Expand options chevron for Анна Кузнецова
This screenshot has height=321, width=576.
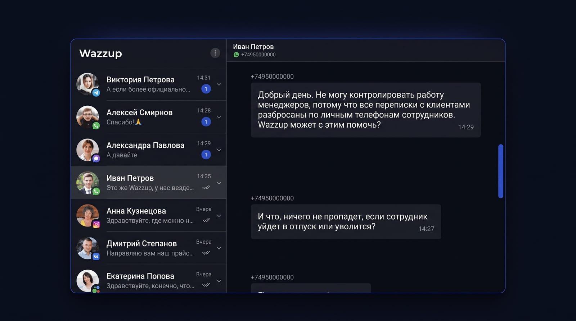coord(219,216)
